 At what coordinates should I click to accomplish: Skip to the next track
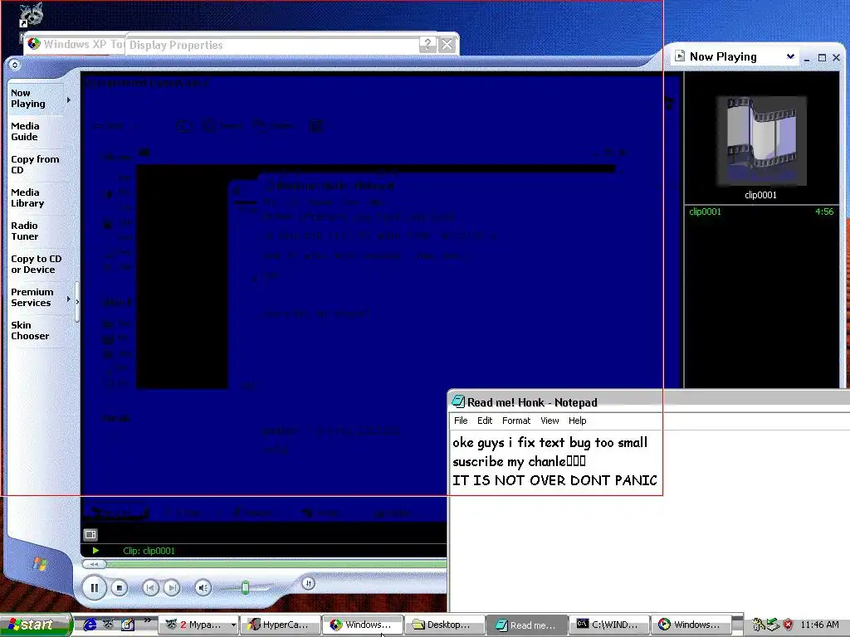point(172,588)
